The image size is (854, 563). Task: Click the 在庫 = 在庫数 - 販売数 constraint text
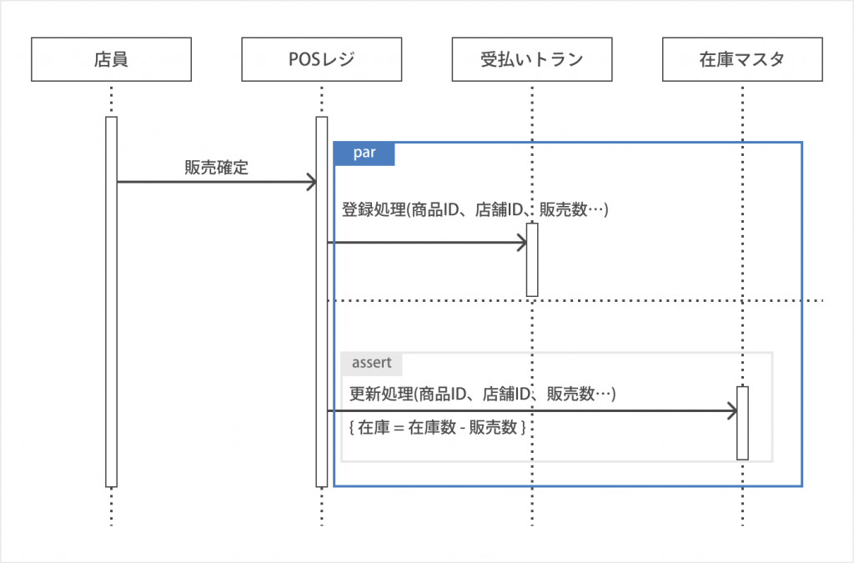click(x=435, y=428)
